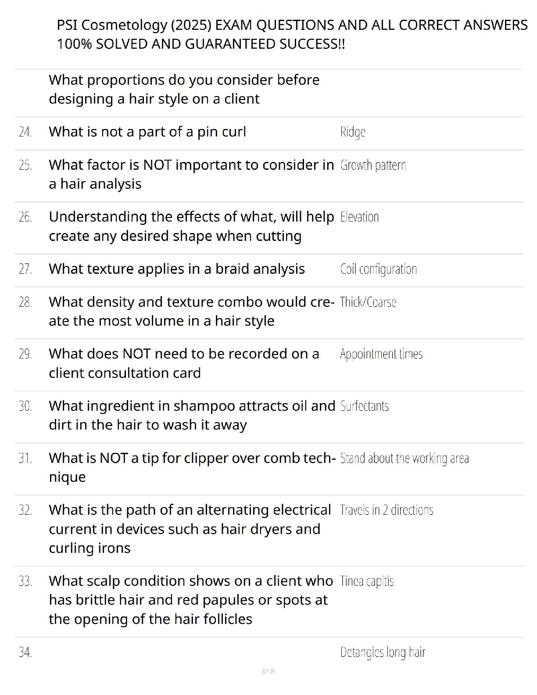Screen dimensions: 537x695
Task: Click "Stand about the working area" answer
Action: click(x=405, y=458)
